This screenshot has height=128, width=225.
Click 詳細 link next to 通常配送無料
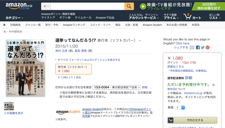click(188, 78)
